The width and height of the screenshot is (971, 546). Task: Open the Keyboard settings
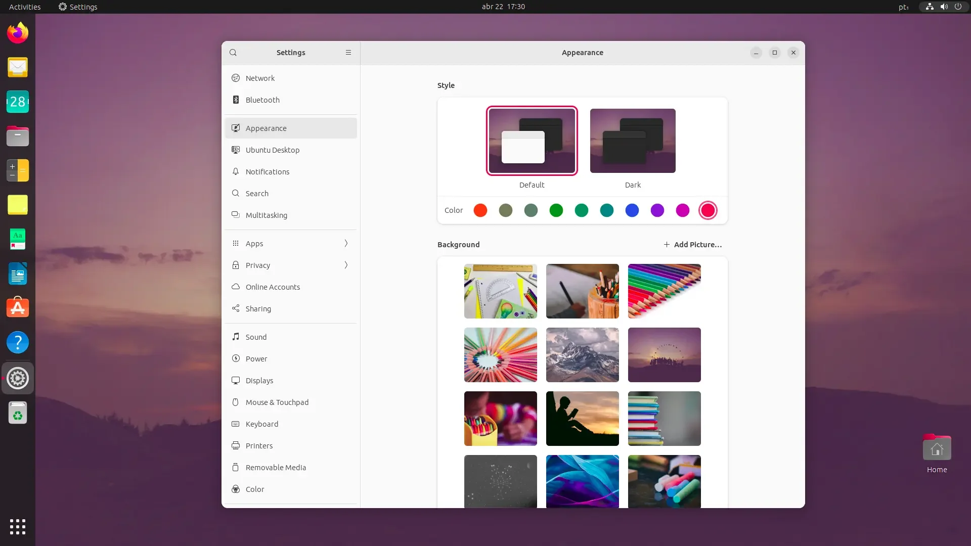point(291,424)
